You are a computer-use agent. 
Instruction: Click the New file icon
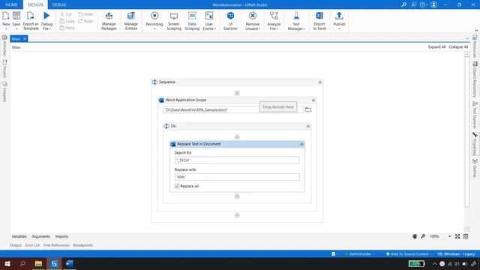click(6, 16)
